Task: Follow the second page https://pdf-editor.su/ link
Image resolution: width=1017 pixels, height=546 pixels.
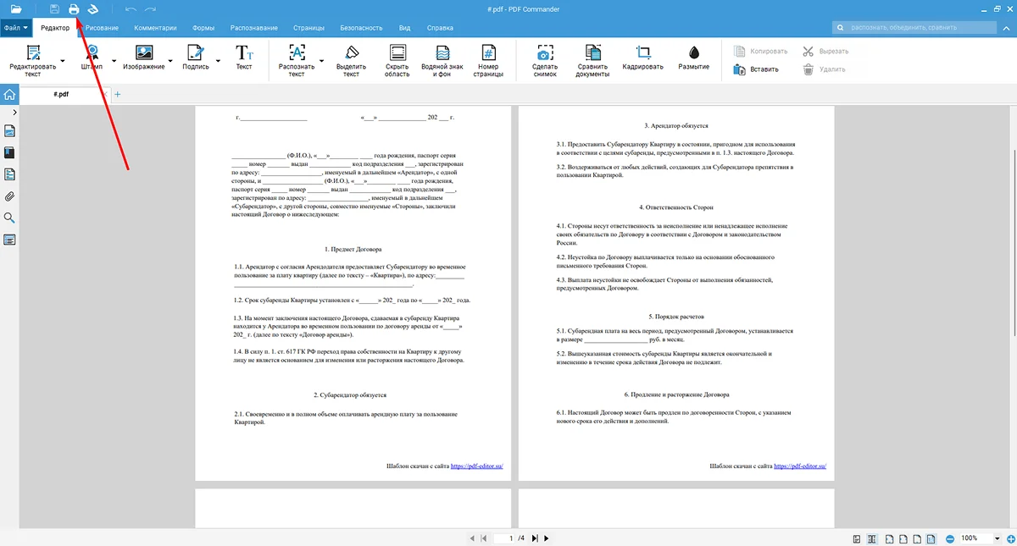Action: click(800, 466)
